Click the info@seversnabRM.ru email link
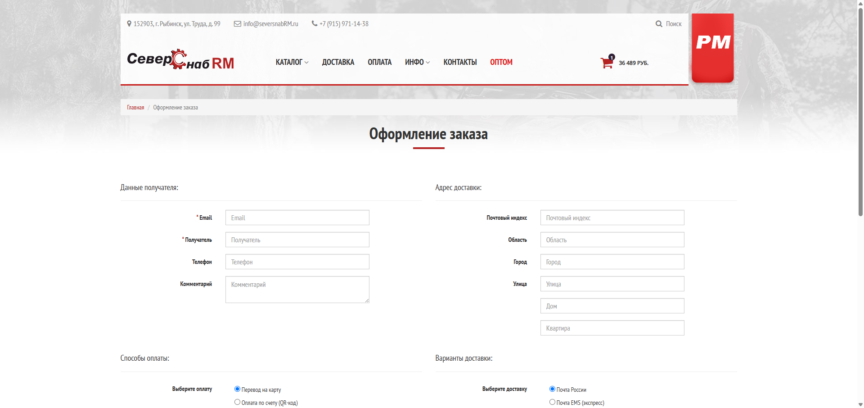The height and width of the screenshot is (408, 864). tap(271, 24)
